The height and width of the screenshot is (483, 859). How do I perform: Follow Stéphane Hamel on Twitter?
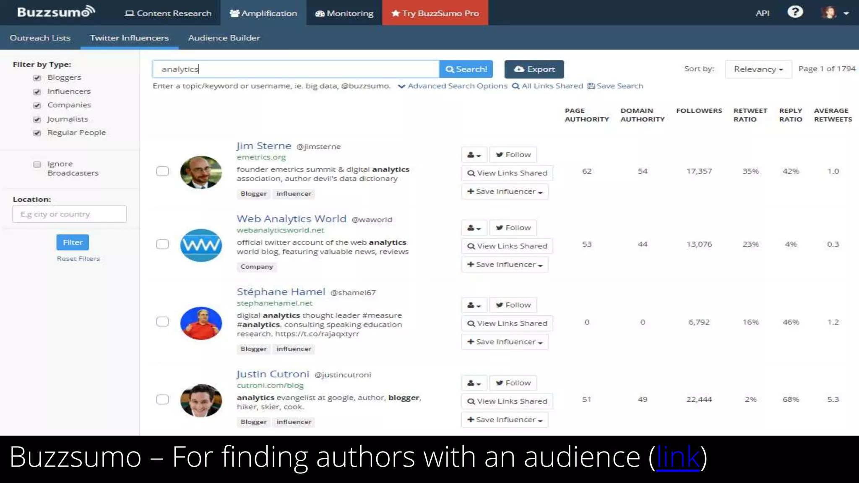click(513, 305)
